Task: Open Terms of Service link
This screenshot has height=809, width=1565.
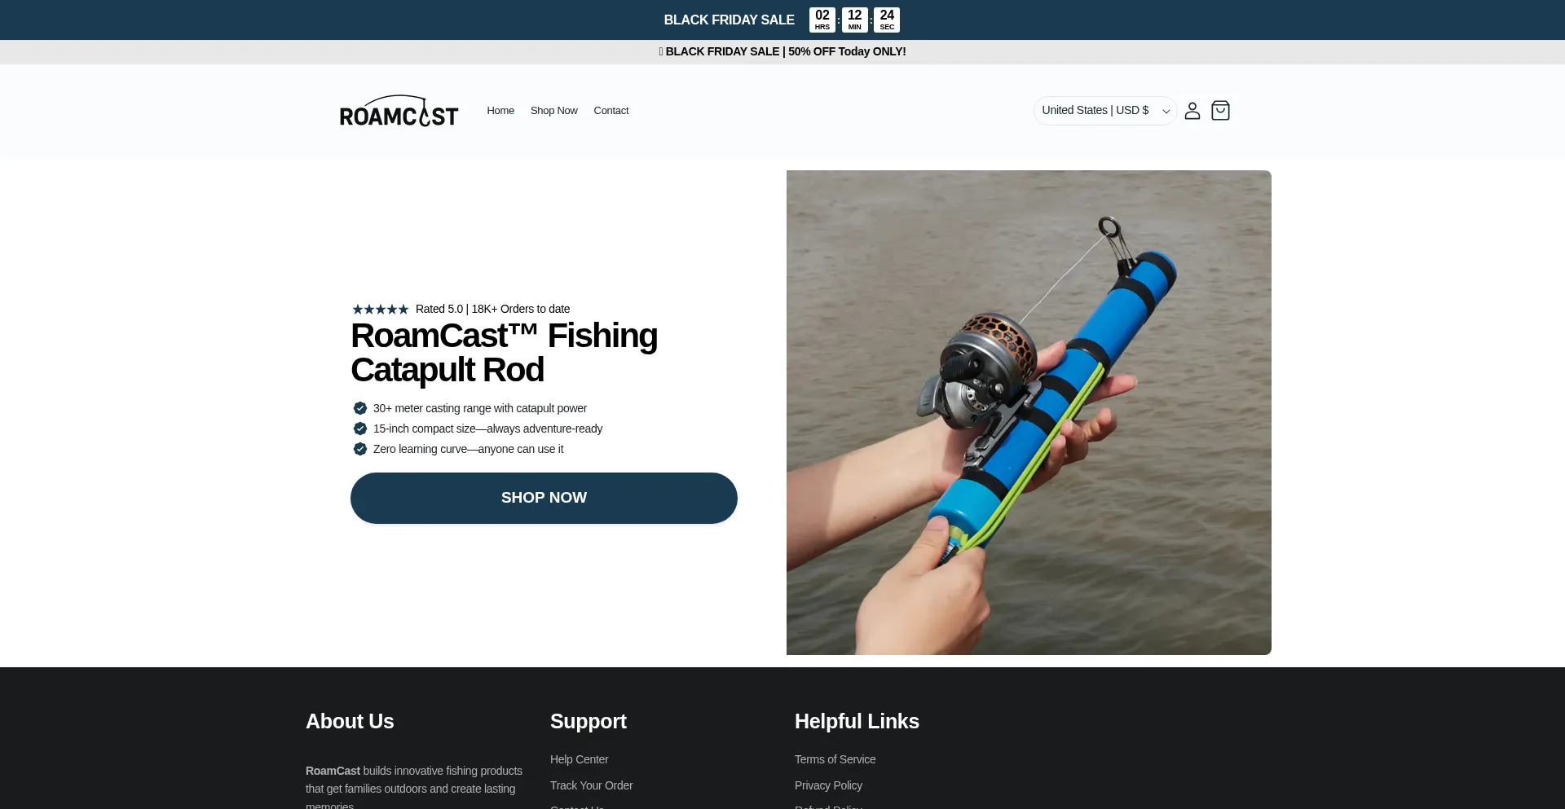Action: tap(835, 759)
